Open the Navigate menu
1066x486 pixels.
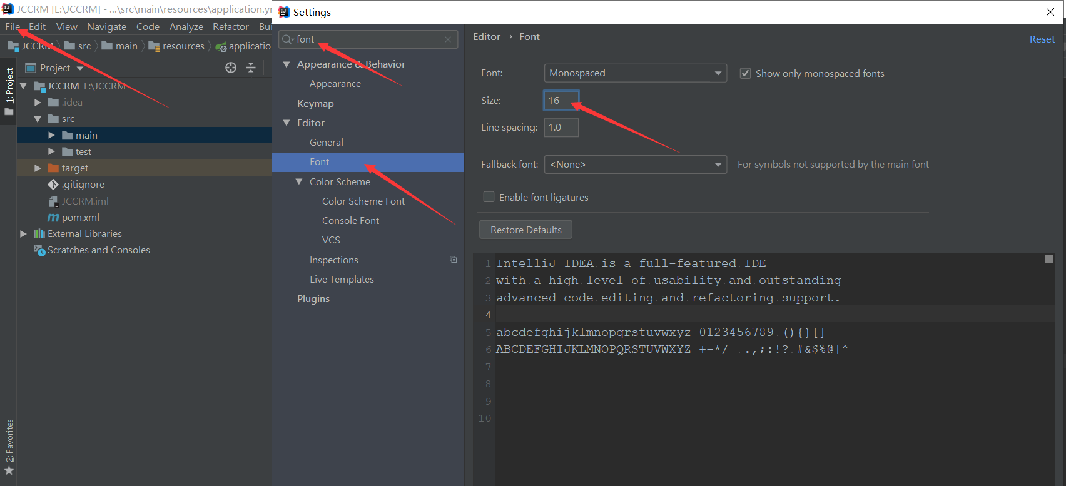click(106, 26)
